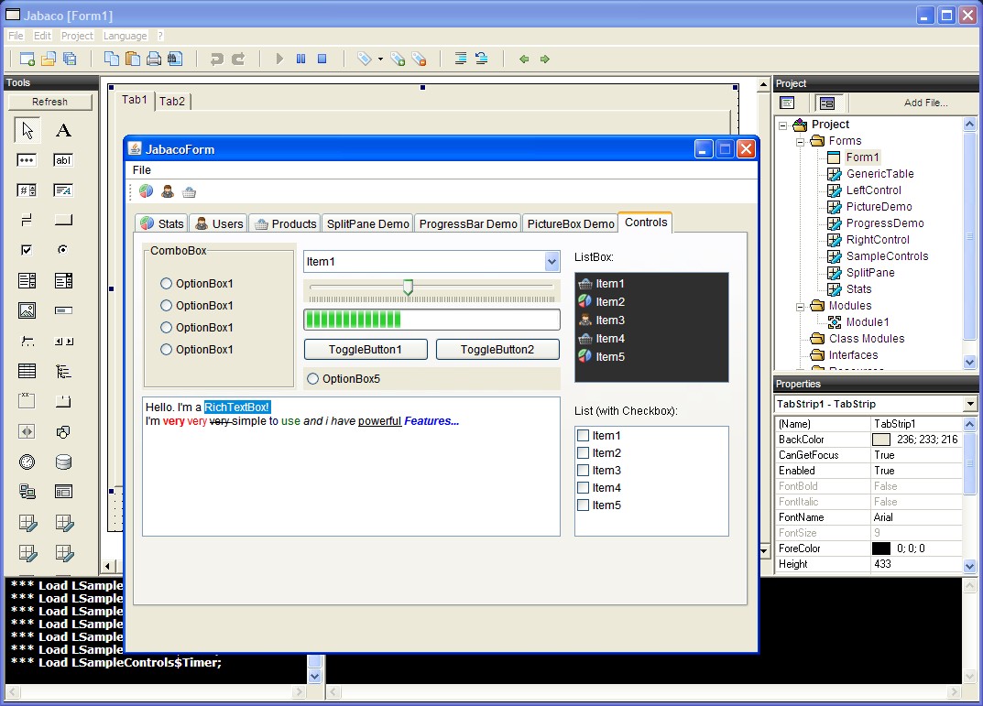Screen dimensions: 983x706
Task: Click Add File... in Project panel
Action: point(925,103)
